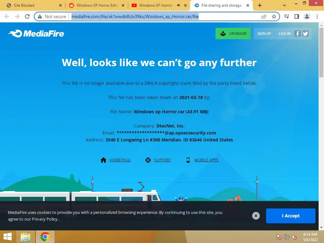
Task: Click the scrollbar up arrow
Action: point(321,25)
